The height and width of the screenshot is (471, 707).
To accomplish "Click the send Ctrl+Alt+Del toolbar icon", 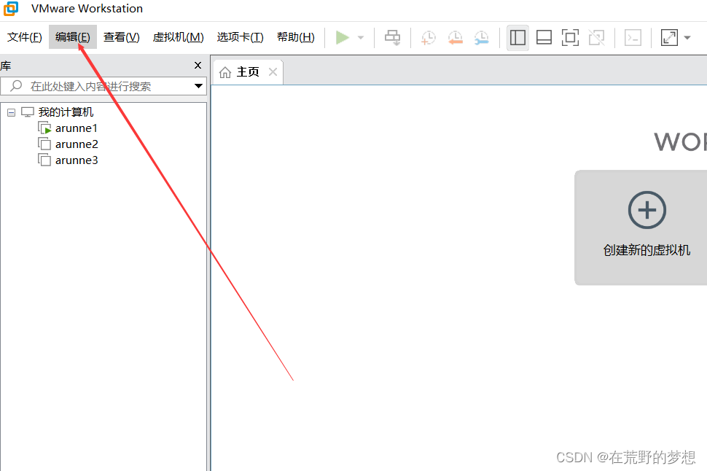I will (x=392, y=37).
